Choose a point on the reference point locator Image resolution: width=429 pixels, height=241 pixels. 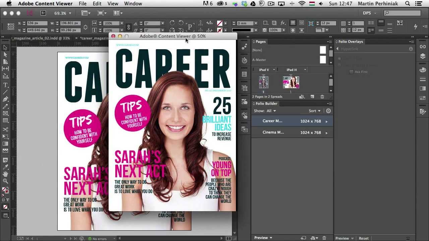pos(11,26)
